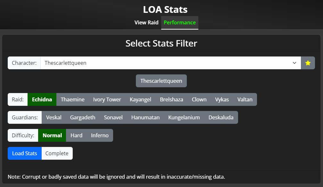Image resolution: width=323 pixels, height=187 pixels.
Task: Select the Veskal guardian
Action: tap(54, 117)
